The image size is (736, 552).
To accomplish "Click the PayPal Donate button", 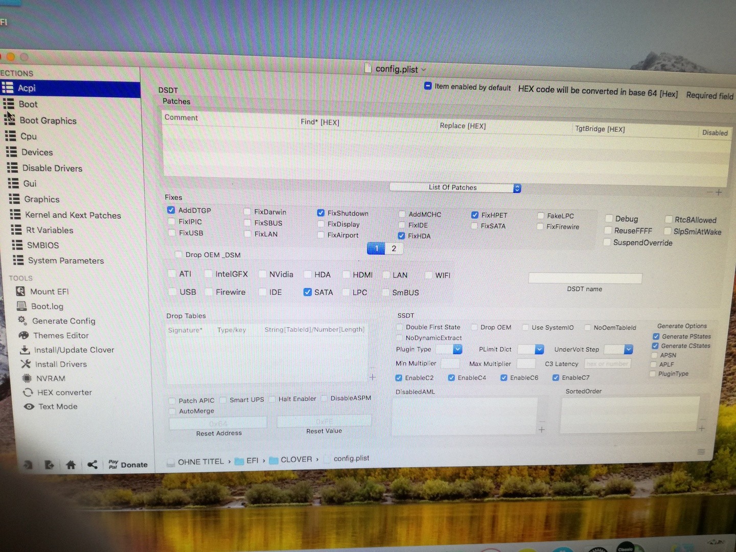I will click(x=128, y=465).
